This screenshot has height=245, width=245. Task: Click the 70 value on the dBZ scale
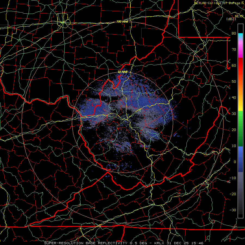coord(234,49)
